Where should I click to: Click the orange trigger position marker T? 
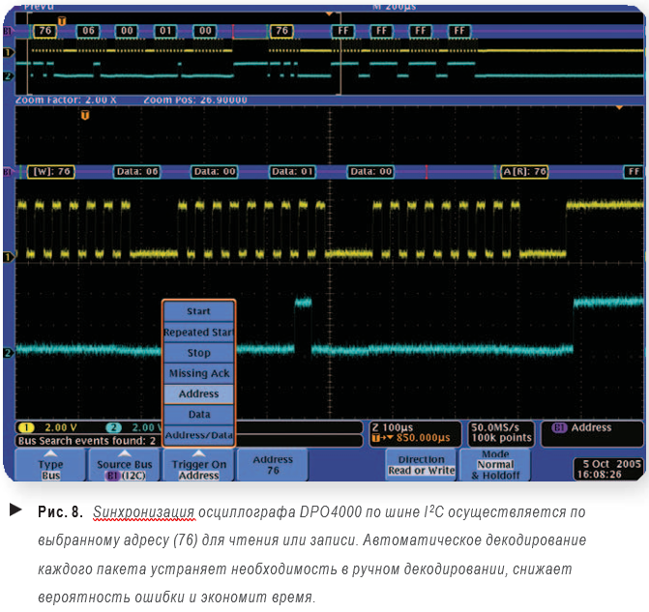[x=84, y=115]
